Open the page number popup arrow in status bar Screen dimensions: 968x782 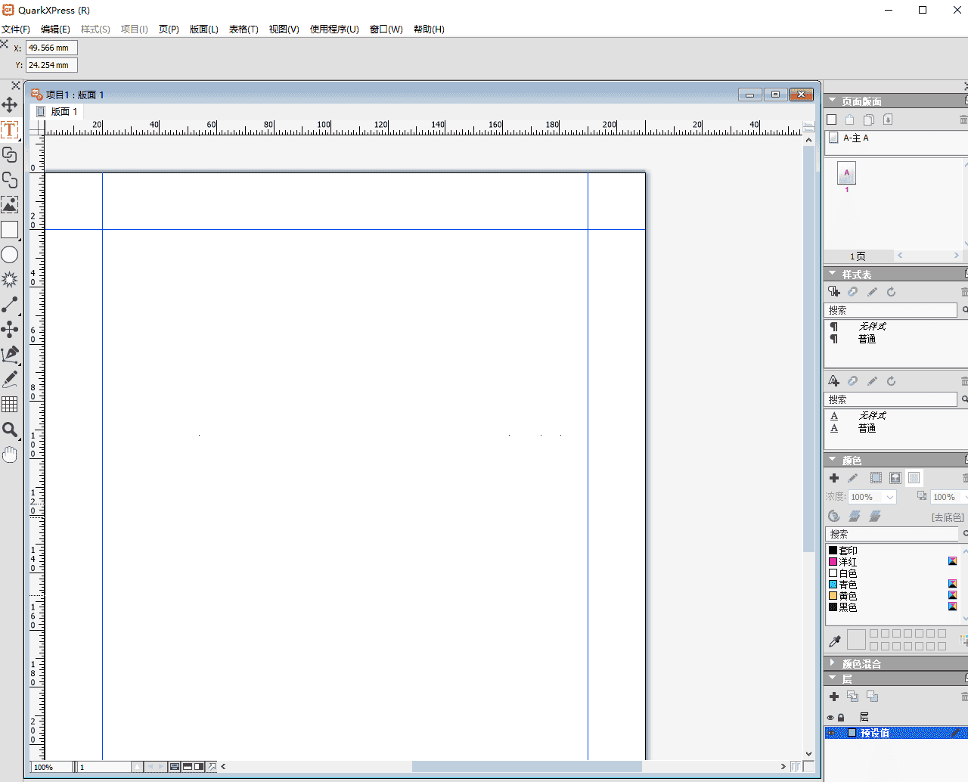click(137, 767)
